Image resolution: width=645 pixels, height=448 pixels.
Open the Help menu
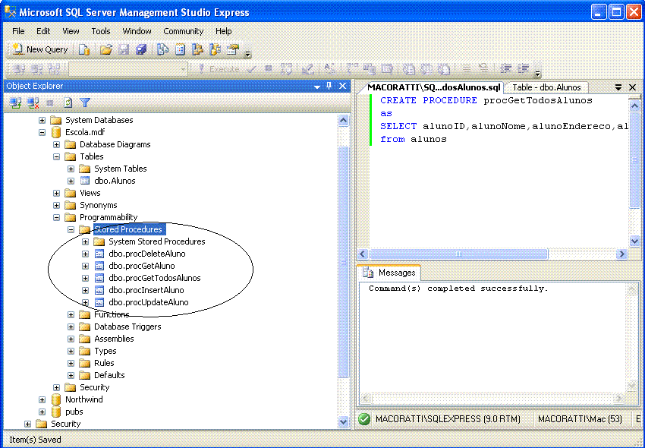coord(224,31)
